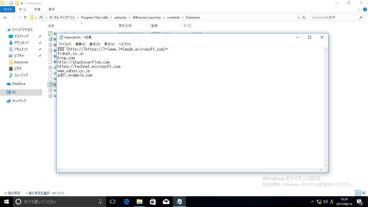Click the search magnifier icon
The image size is (368, 207).
click(361, 18)
